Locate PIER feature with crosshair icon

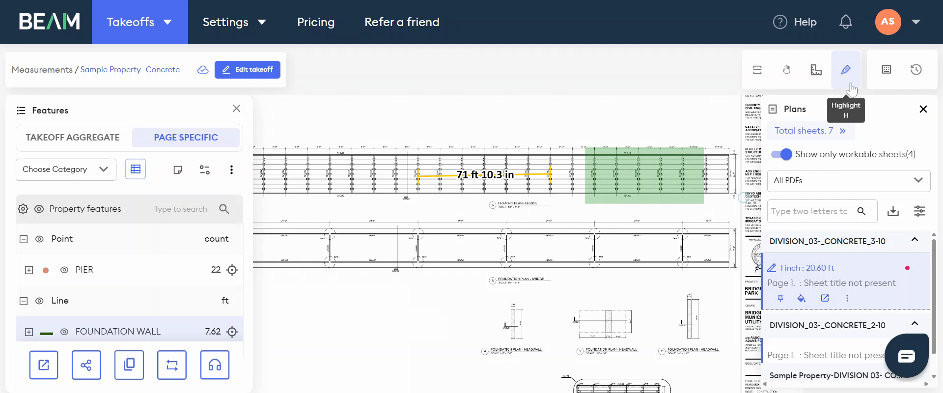click(232, 270)
